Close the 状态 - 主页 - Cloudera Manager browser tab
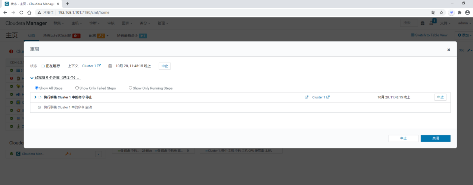Screen dimensions: 473x185 coord(58,3)
